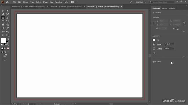Open Change Screen Mode button
Image resolution: width=188 pixels, height=105 pixels.
pyautogui.click(x=5, y=56)
